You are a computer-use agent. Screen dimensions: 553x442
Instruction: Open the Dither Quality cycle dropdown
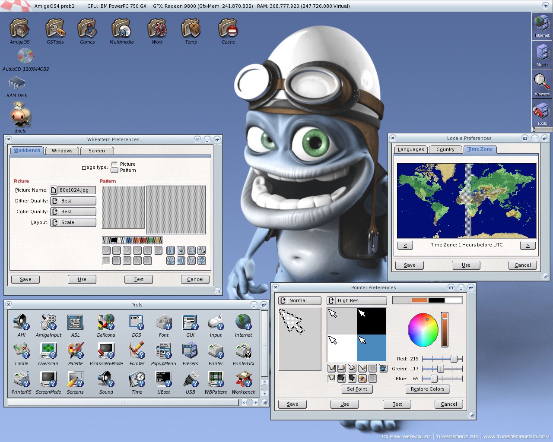point(73,201)
